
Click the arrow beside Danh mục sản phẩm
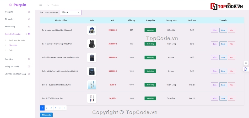click(6, 40)
